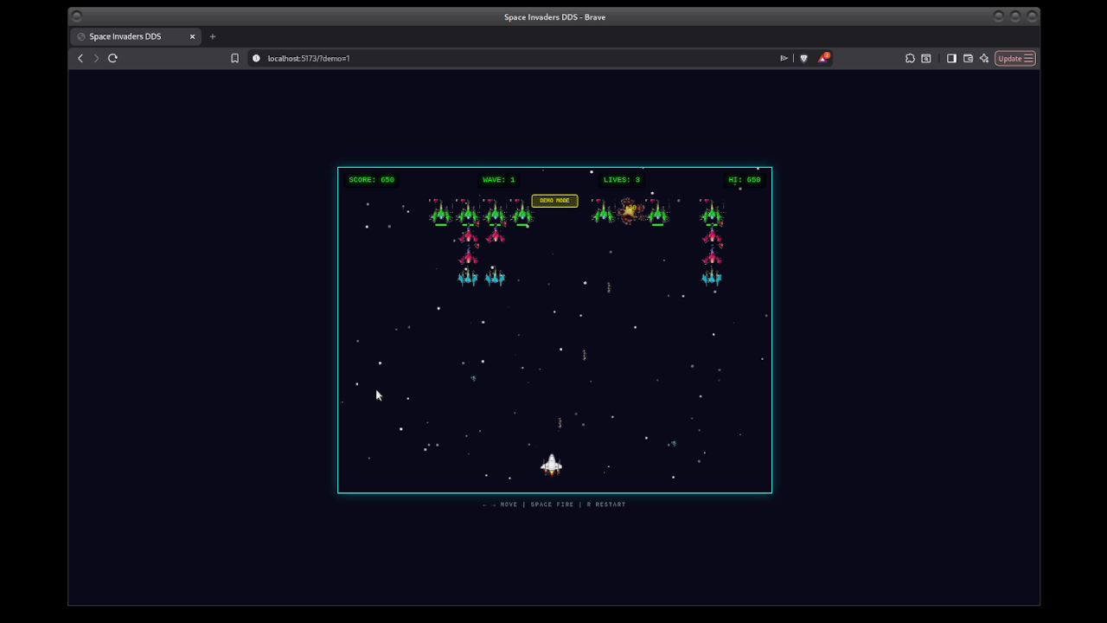This screenshot has width=1107, height=623.
Task: Click the LIVES: 3 counter
Action: click(x=620, y=179)
